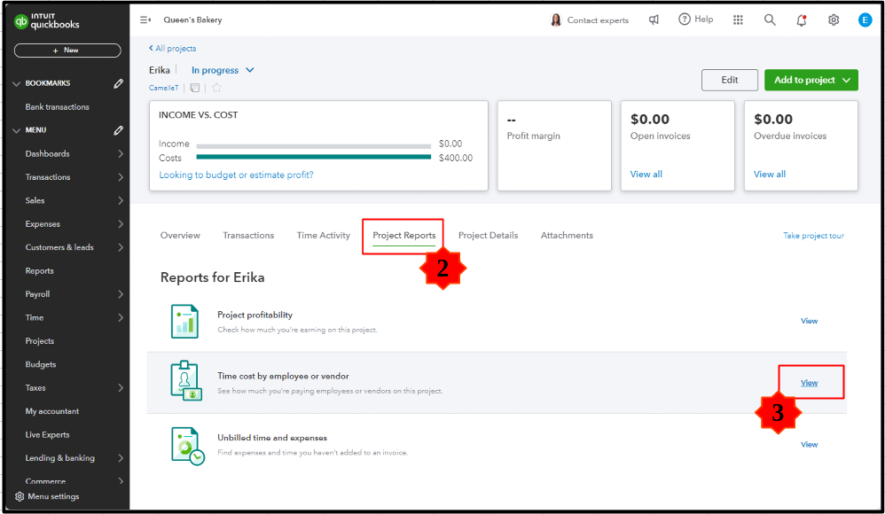Click the Unbilled time and expenses icon

(x=187, y=446)
